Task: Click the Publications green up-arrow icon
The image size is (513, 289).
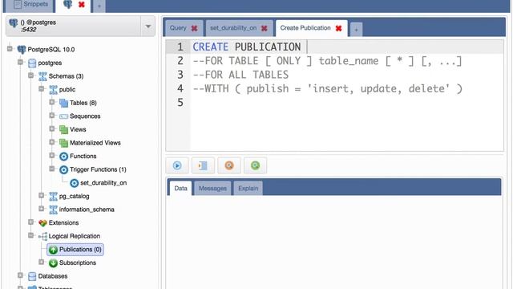Action: click(x=53, y=250)
